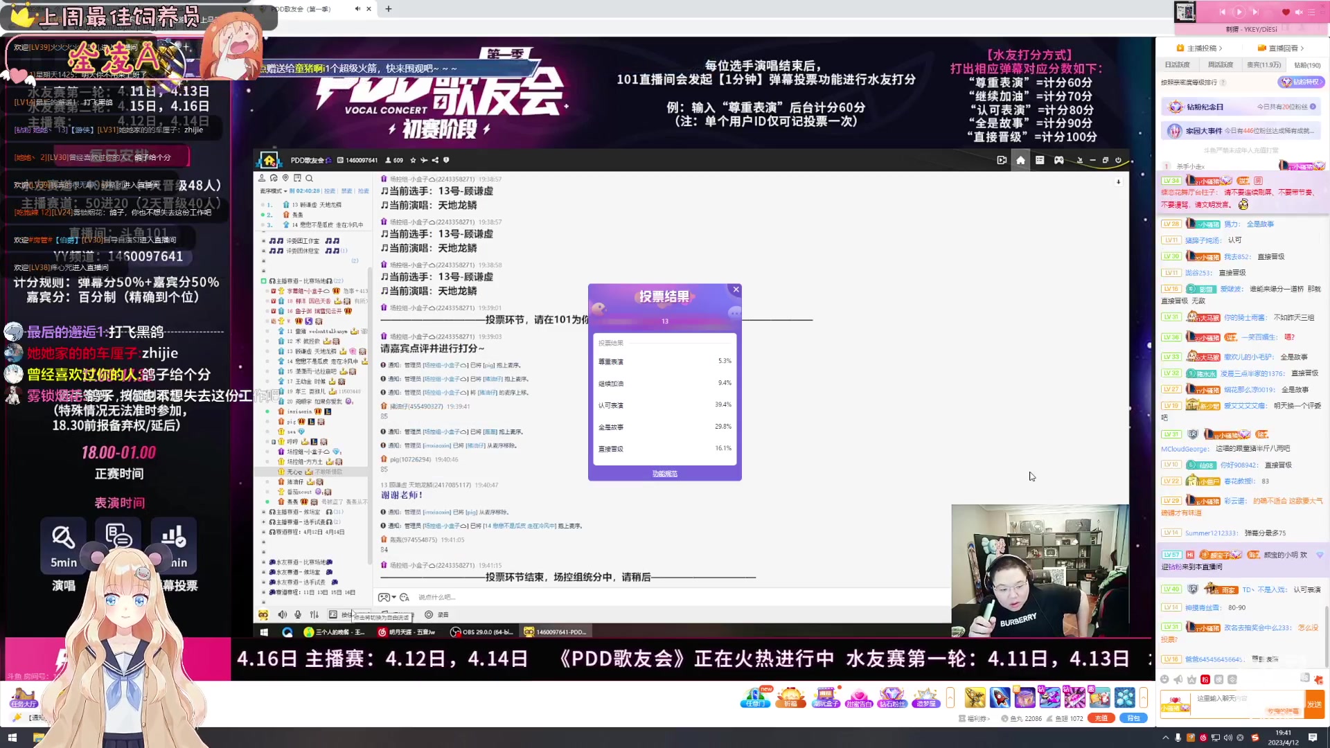Expand 评委团工作室 channel
This screenshot has height=748, width=1330.
click(263, 241)
